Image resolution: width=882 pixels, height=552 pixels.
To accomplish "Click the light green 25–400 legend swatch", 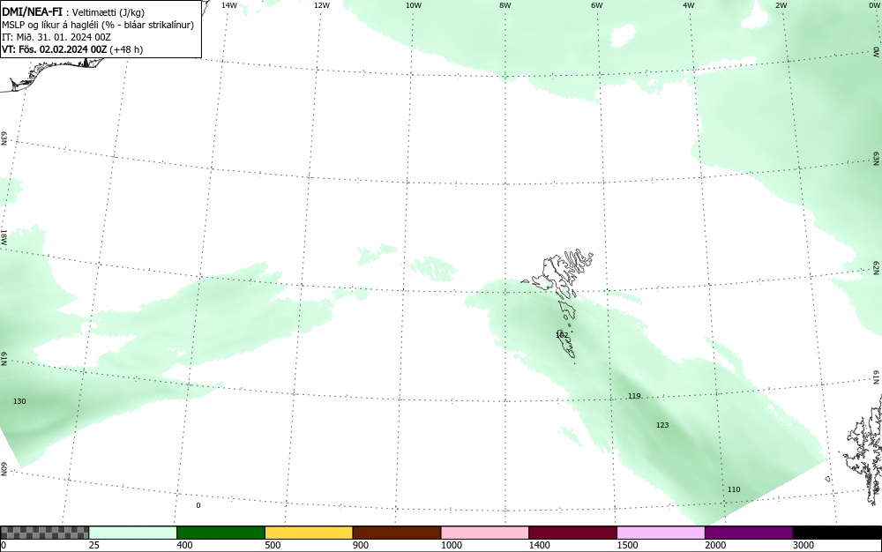I will pos(133,533).
